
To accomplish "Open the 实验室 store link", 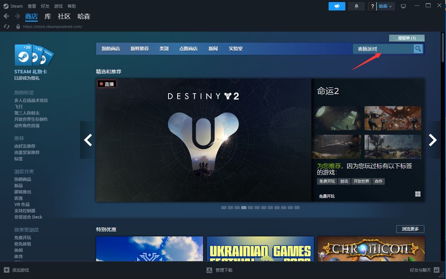I will click(x=236, y=49).
